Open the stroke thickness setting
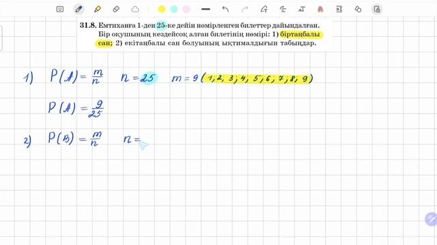This screenshot has height=245, width=437. click(x=206, y=9)
